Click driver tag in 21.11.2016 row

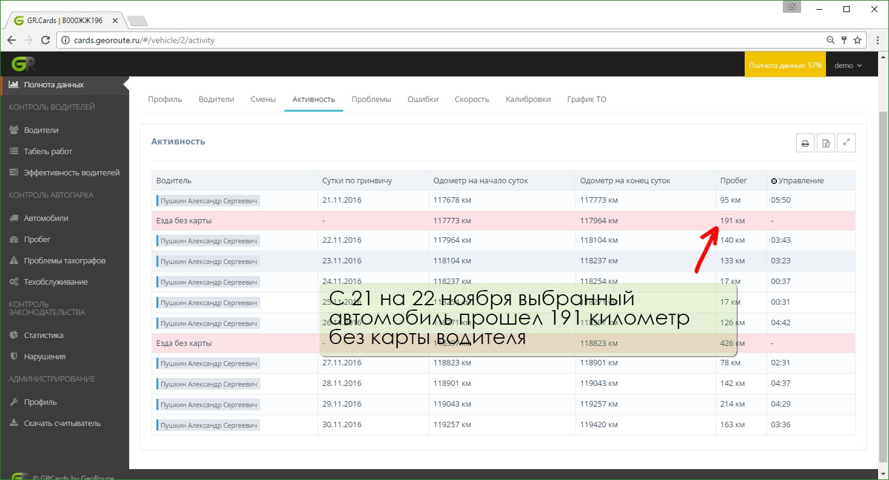[208, 201]
